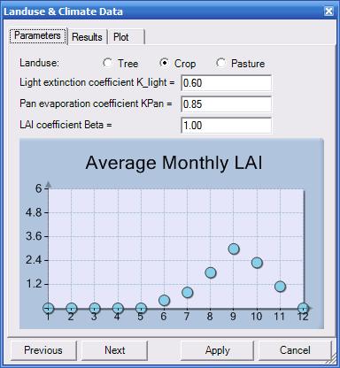This screenshot has width=340, height=368.
Task: Edit the LAI coefficient Beta field
Action: point(226,126)
